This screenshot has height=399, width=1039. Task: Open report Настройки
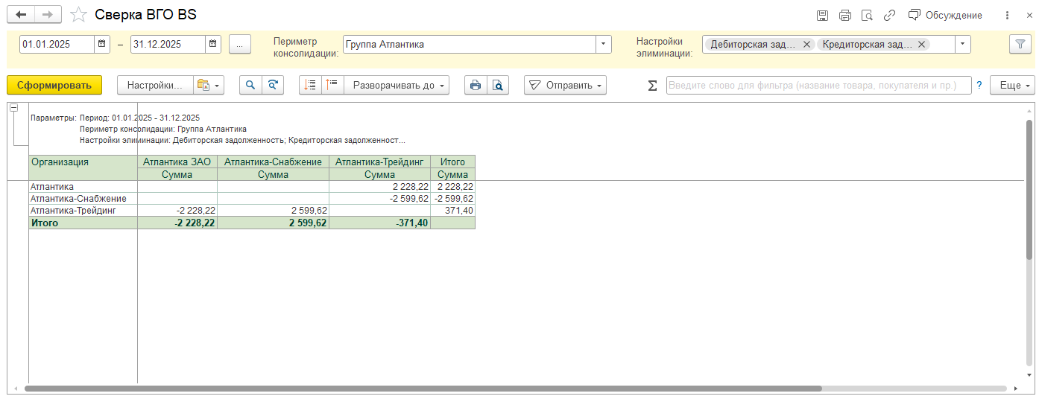[x=155, y=85]
